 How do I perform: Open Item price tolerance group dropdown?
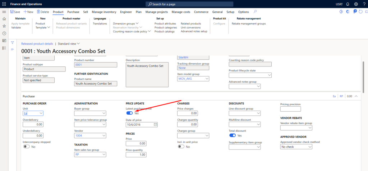pyautogui.click(x=104, y=125)
